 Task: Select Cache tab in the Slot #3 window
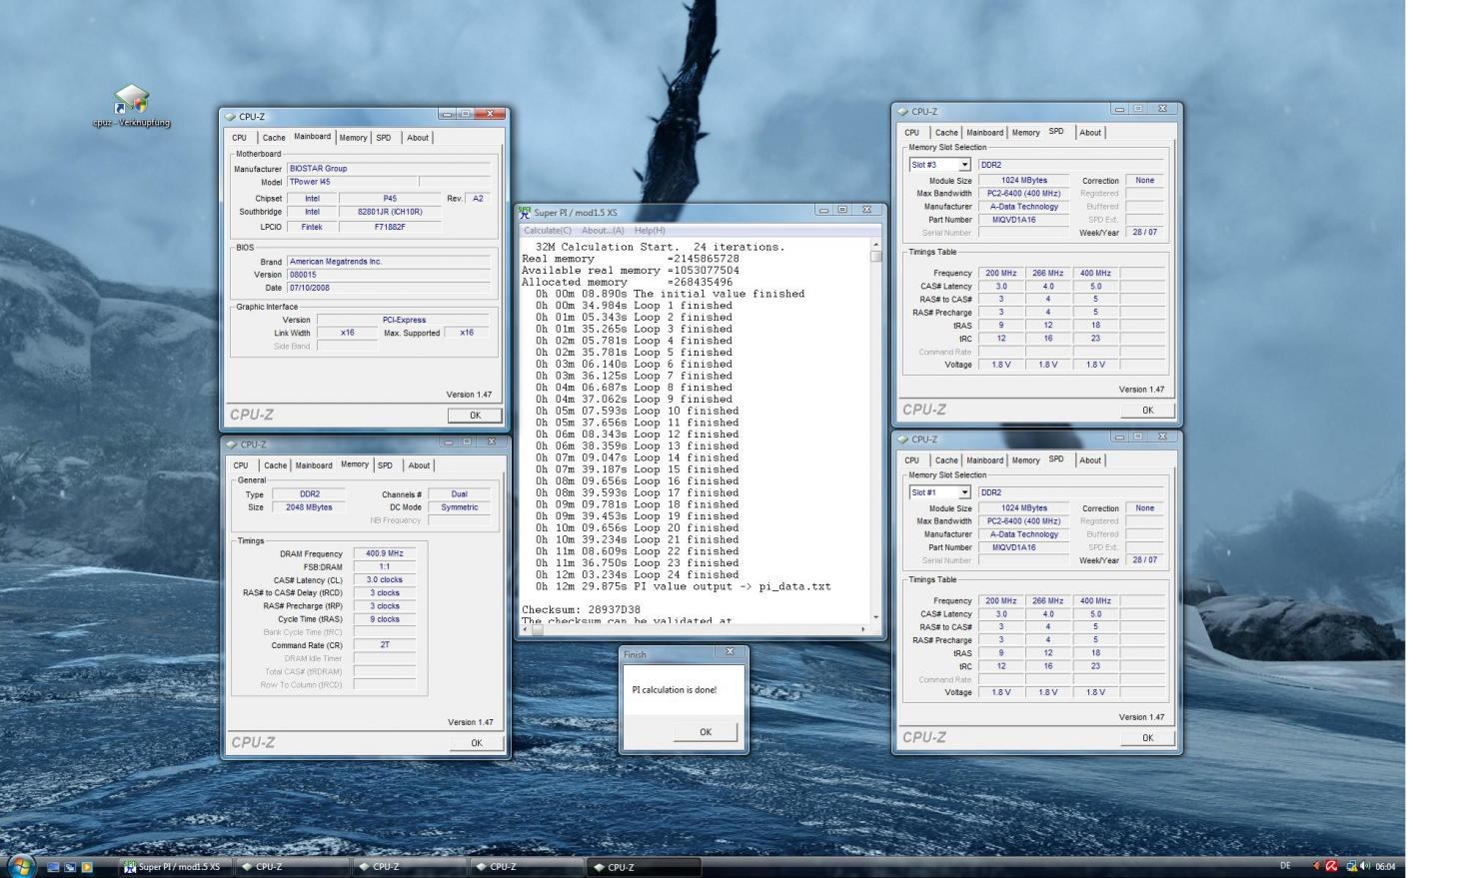point(946,133)
